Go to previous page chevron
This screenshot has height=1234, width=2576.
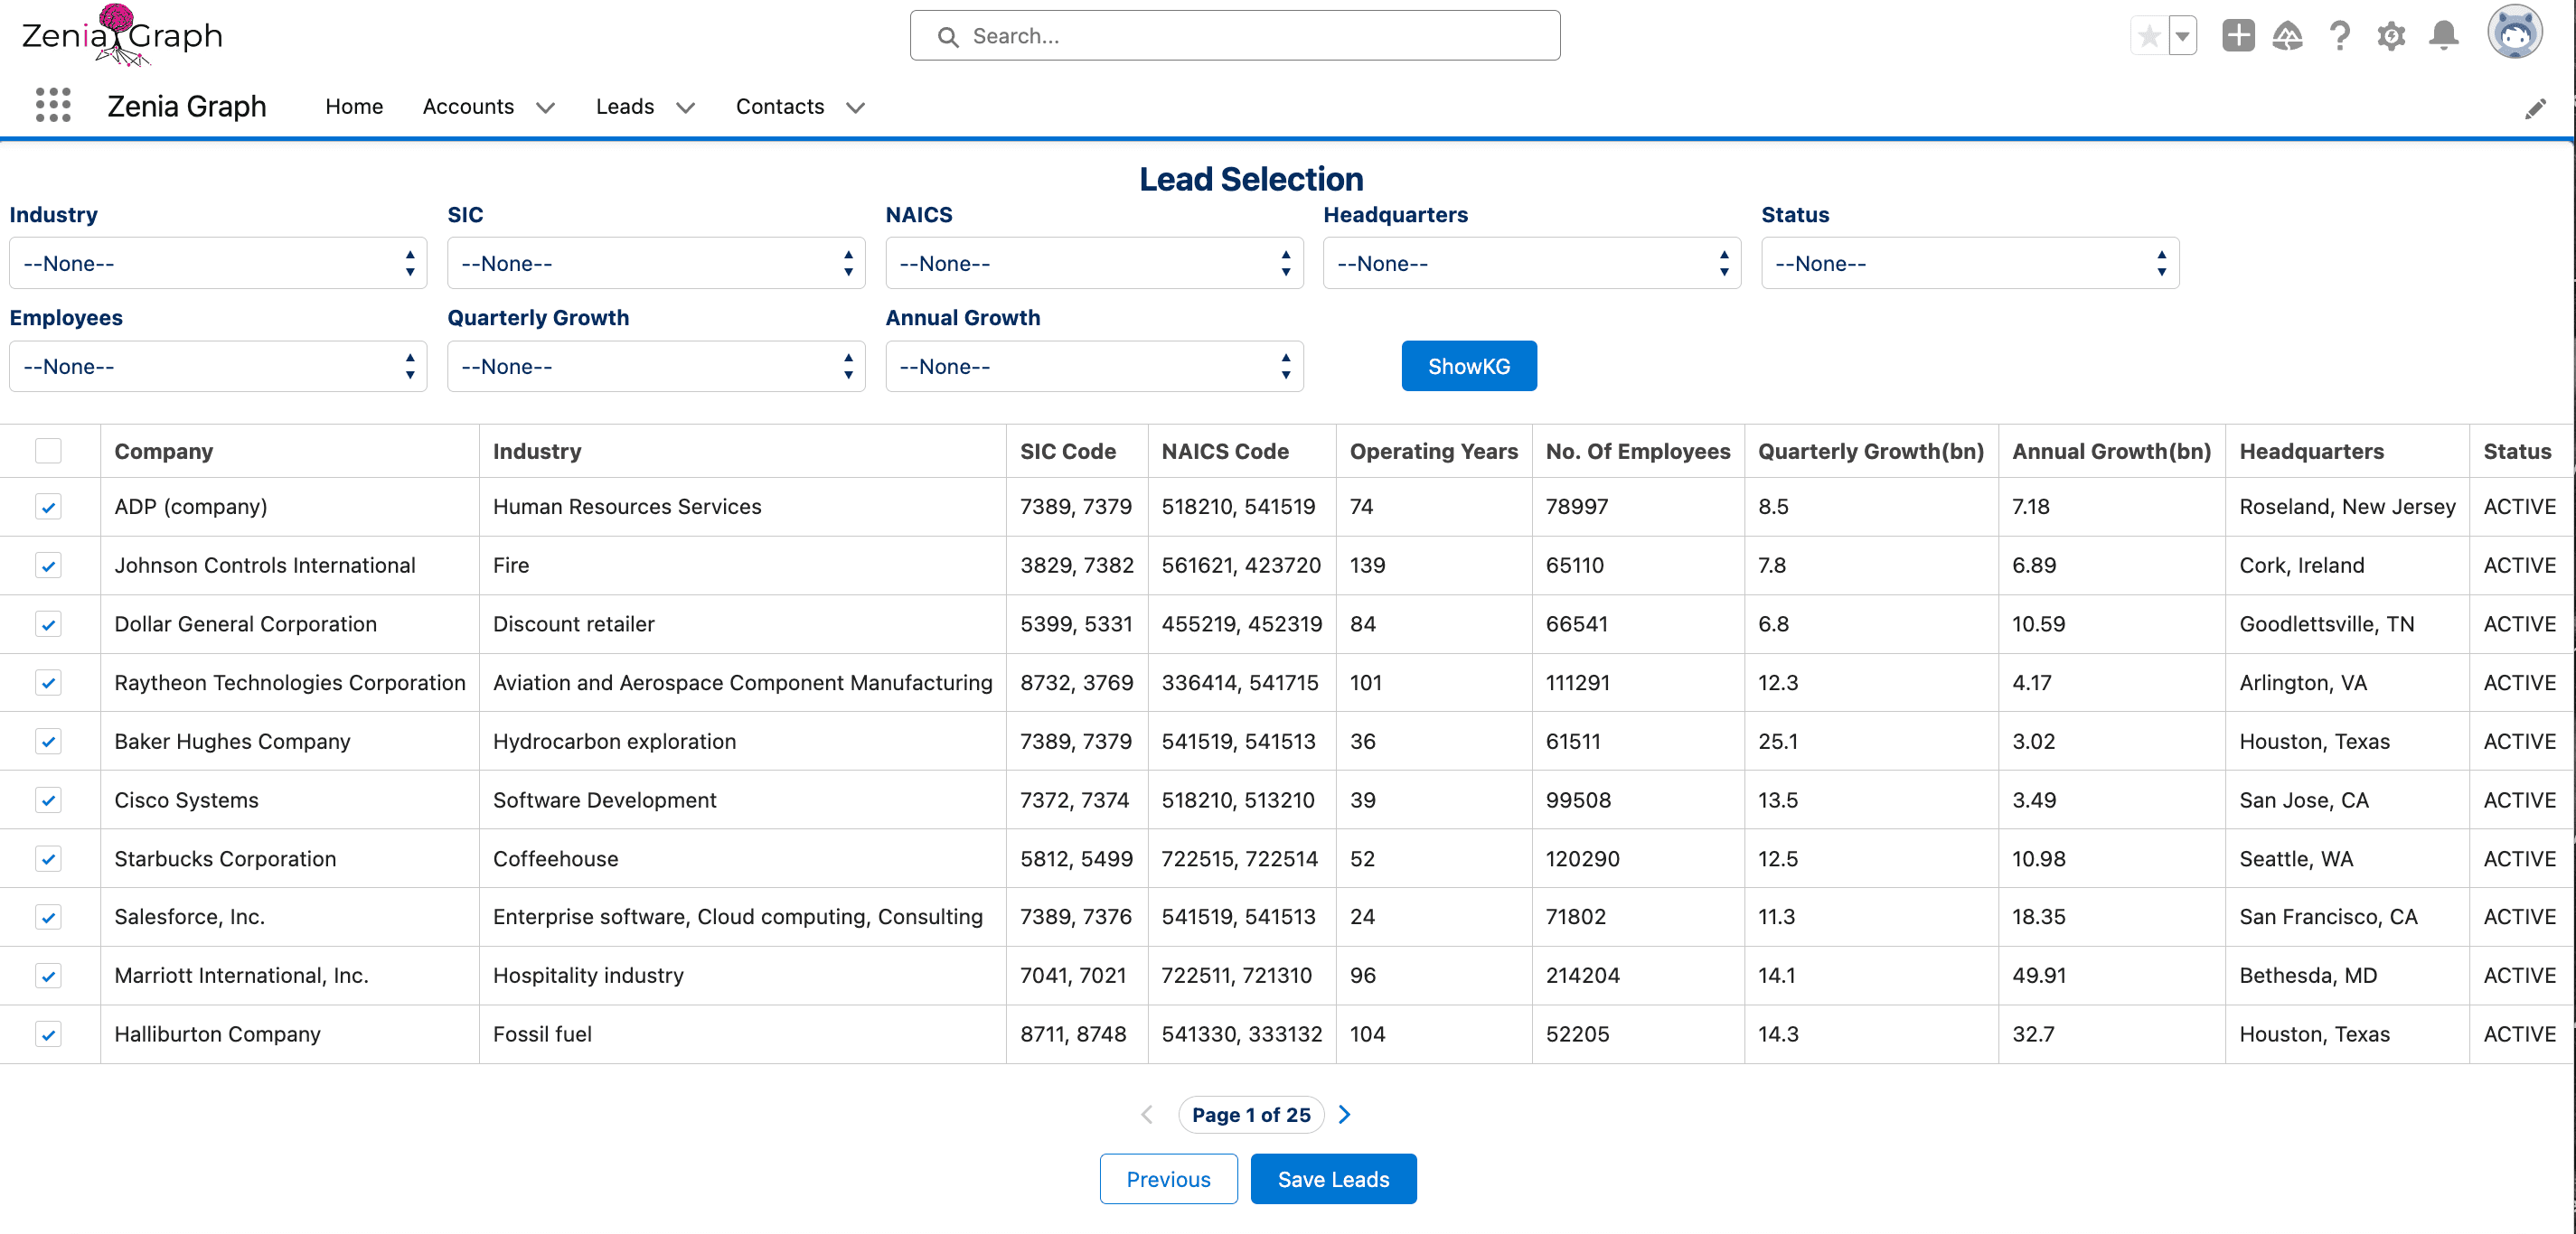click(x=1147, y=1114)
